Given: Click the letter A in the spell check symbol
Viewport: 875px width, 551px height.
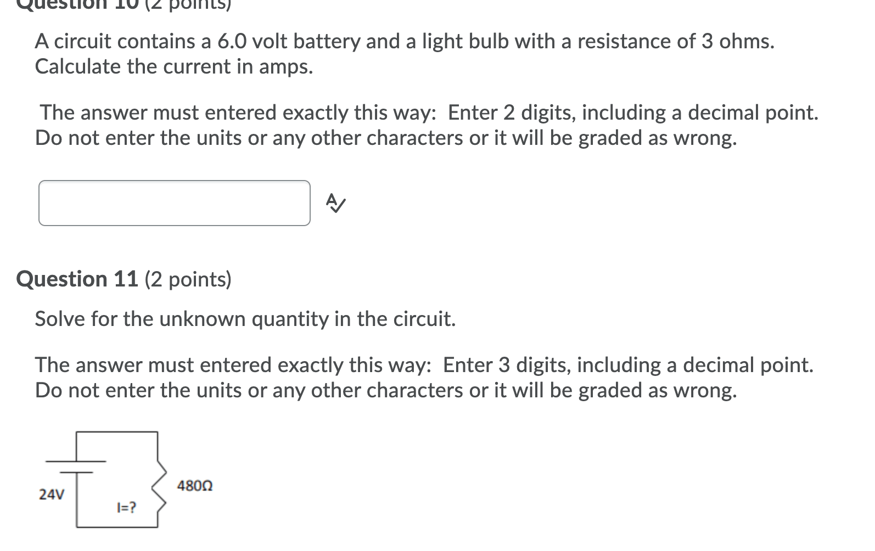Looking at the screenshot, I should tap(332, 198).
